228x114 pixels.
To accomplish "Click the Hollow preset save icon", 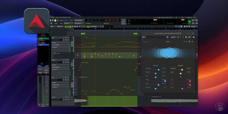I will [x=190, y=42].
